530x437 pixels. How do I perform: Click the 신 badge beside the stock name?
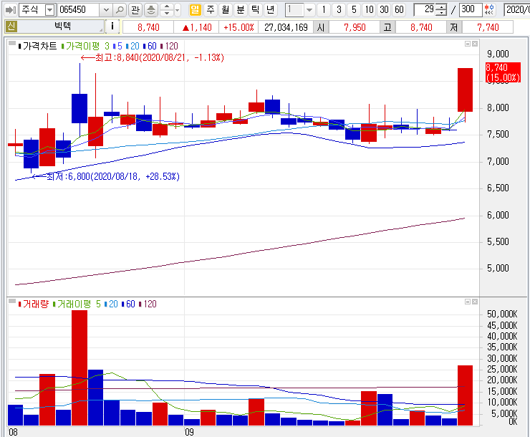11,27
